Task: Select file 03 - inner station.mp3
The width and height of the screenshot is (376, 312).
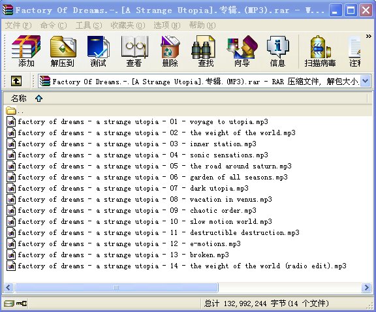Action: (131, 144)
